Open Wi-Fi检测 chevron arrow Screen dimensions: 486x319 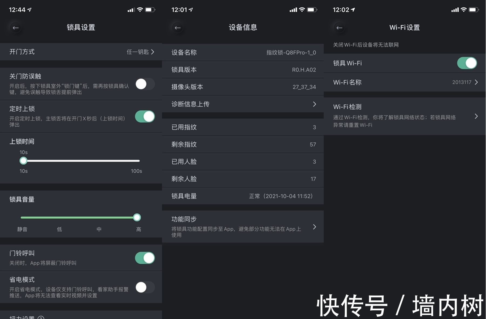point(476,116)
